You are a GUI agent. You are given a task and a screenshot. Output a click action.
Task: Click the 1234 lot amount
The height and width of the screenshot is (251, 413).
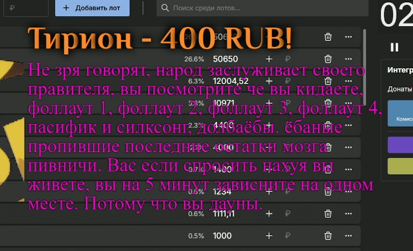[222, 192]
